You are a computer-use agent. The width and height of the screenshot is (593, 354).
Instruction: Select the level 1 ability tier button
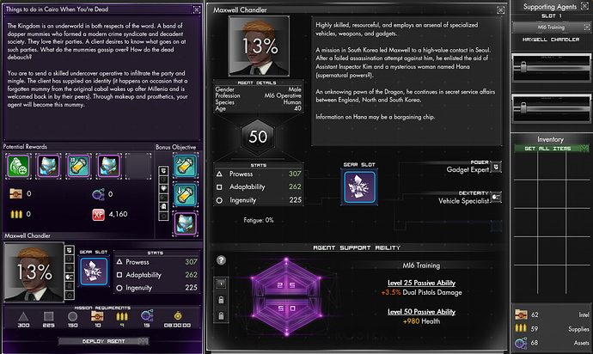(x=221, y=284)
